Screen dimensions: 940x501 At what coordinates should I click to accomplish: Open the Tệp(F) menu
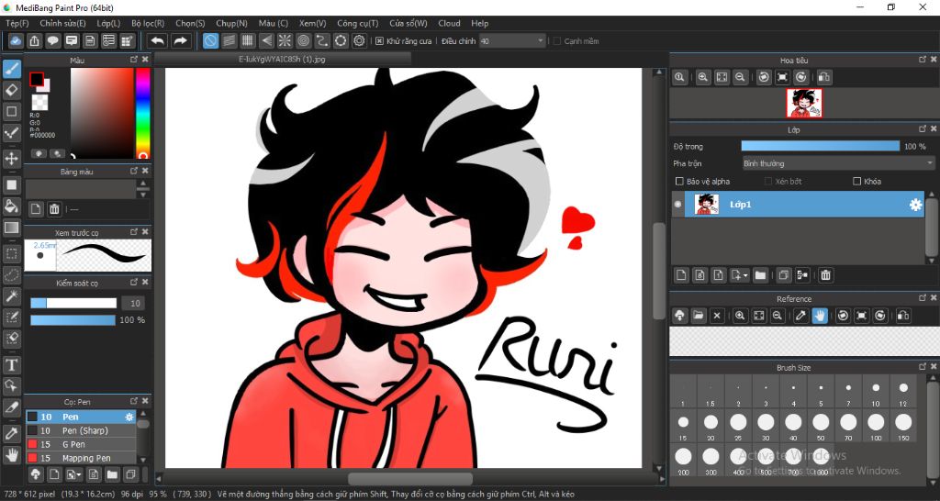coord(17,23)
